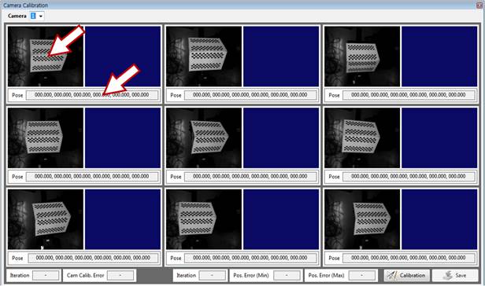
Task: Click the Pos. Error (Min) value field
Action: click(287, 275)
